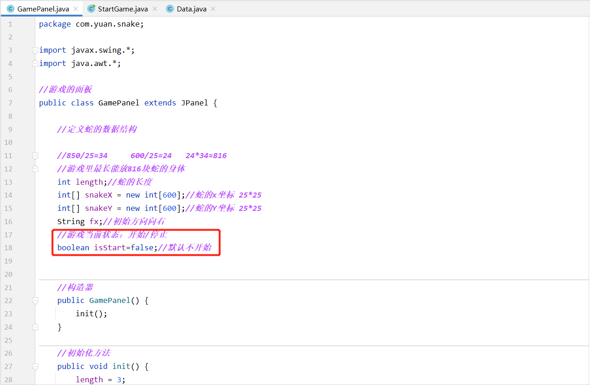This screenshot has width=590, height=385.
Task: Open the Data.java tab
Action: (x=191, y=9)
